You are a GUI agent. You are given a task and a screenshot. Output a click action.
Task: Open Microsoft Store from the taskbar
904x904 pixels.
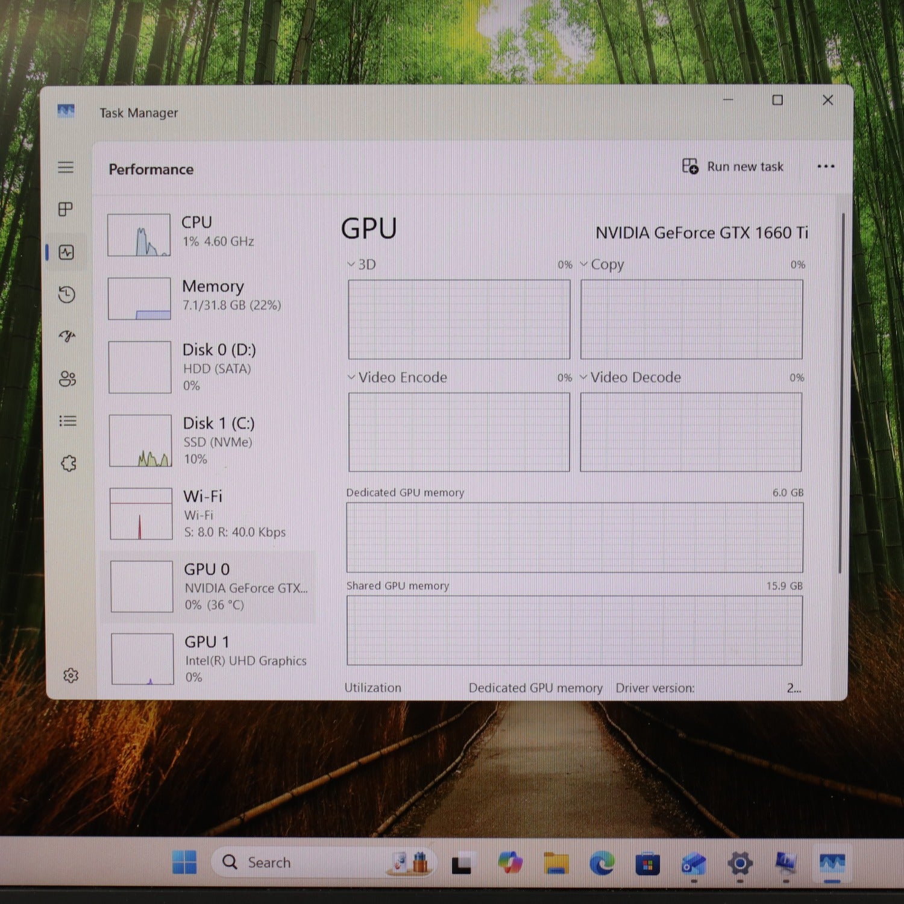(x=648, y=865)
